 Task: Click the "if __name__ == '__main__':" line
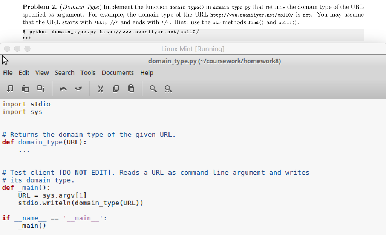(x=54, y=218)
